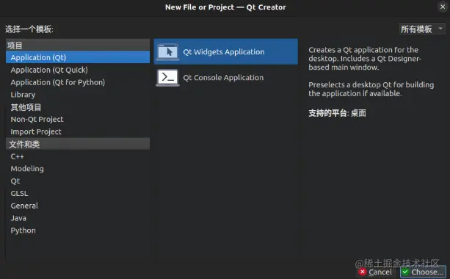
Task: Click the dropdown arrow beside 所有模板
Action: coord(440,29)
